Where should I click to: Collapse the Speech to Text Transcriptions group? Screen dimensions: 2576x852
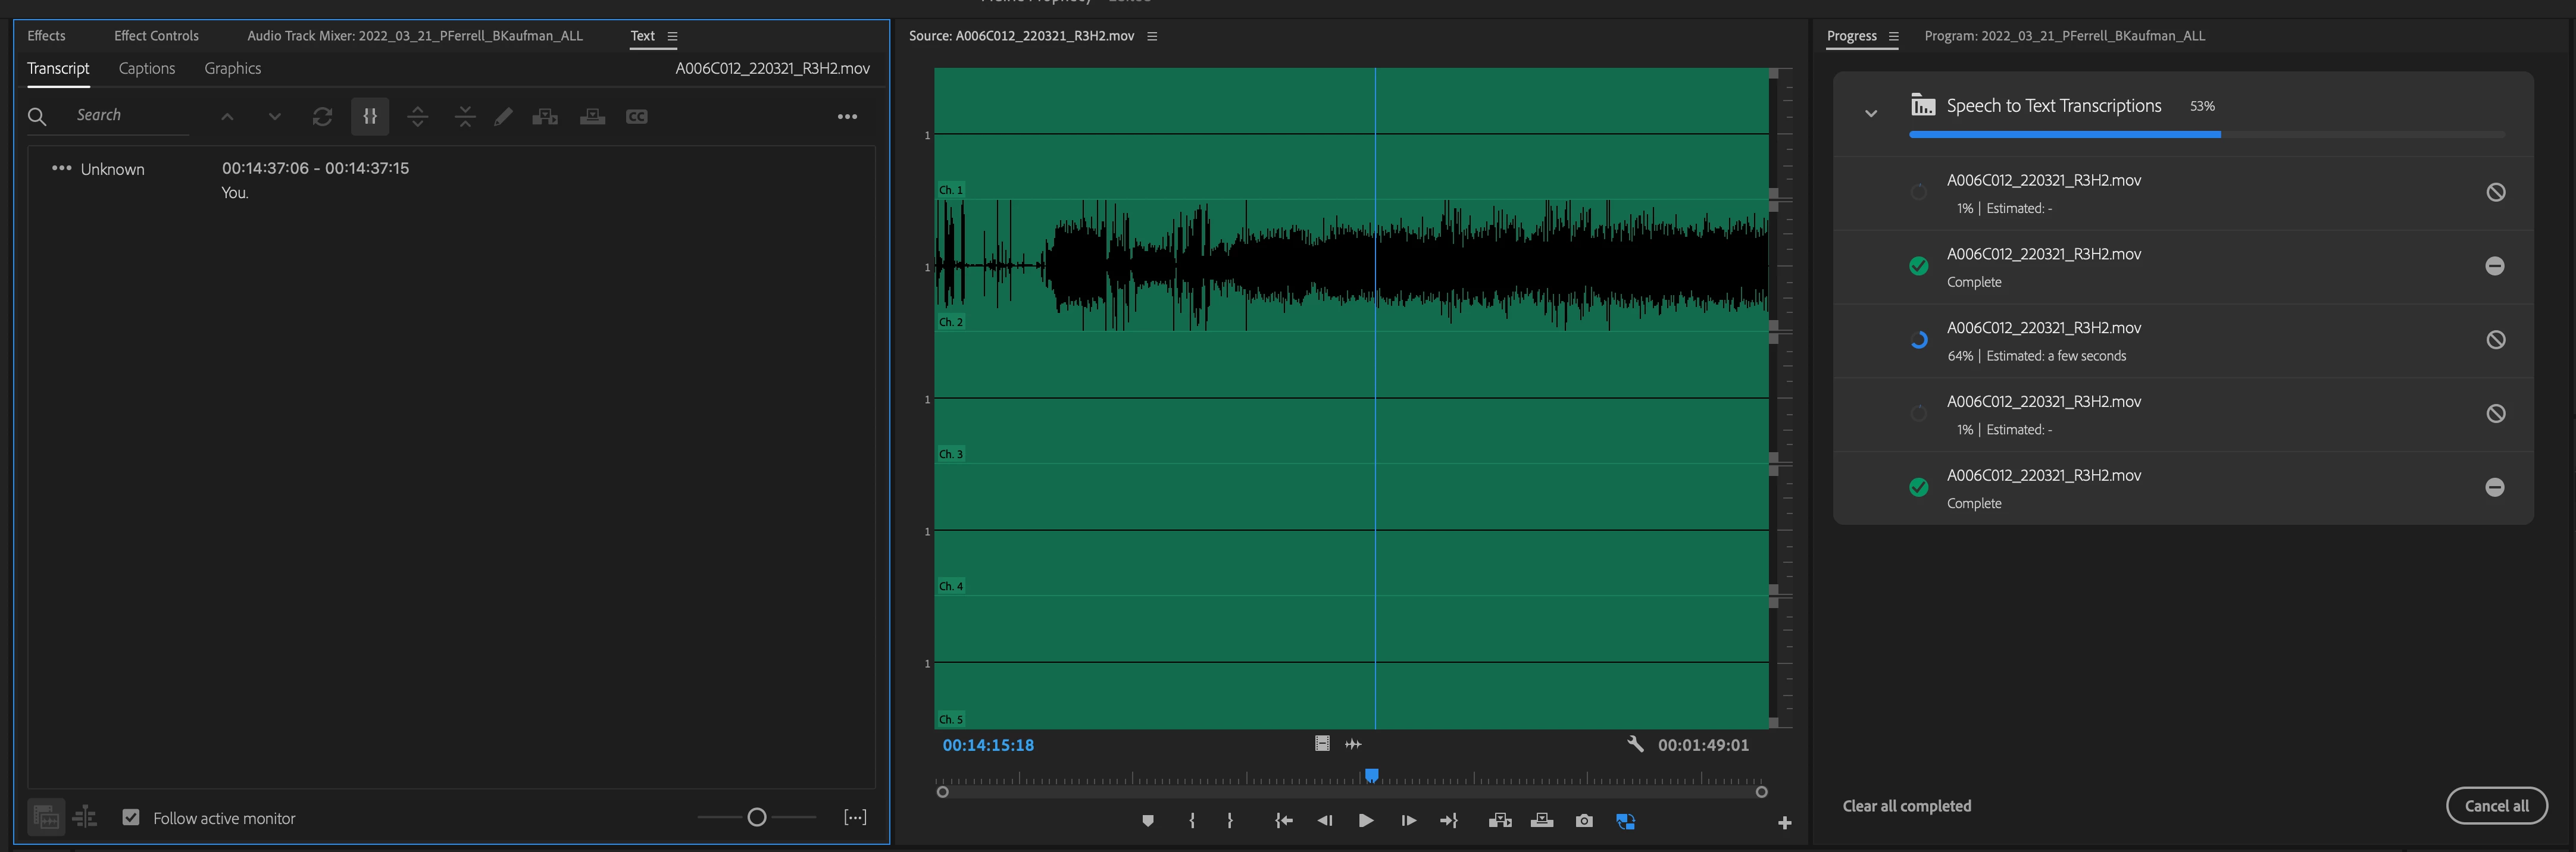[1870, 113]
